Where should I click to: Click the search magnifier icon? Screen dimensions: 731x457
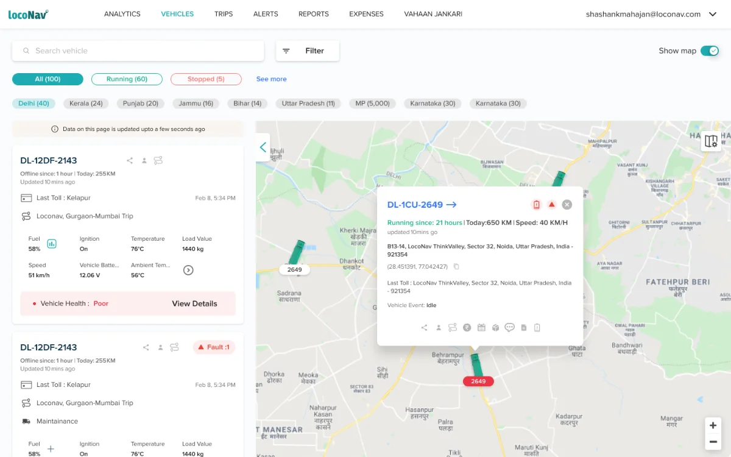click(x=26, y=51)
